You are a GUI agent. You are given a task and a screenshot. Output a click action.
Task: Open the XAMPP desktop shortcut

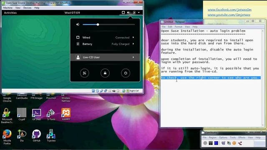[66, 114]
